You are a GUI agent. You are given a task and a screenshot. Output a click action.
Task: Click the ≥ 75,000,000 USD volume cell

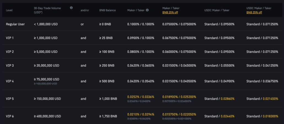point(46,79)
